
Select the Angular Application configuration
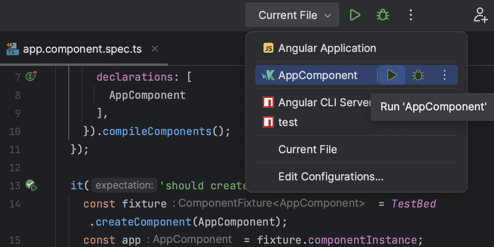tap(327, 48)
